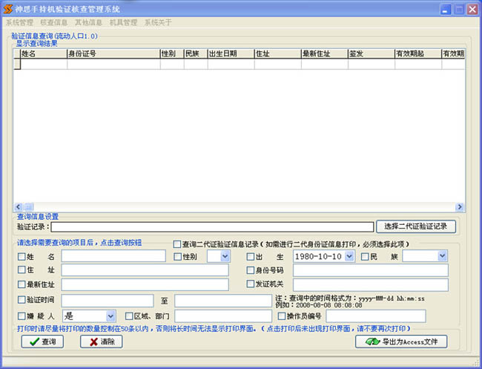Tick the 出生 checkbox
This screenshot has height=369, width=482.
click(251, 256)
